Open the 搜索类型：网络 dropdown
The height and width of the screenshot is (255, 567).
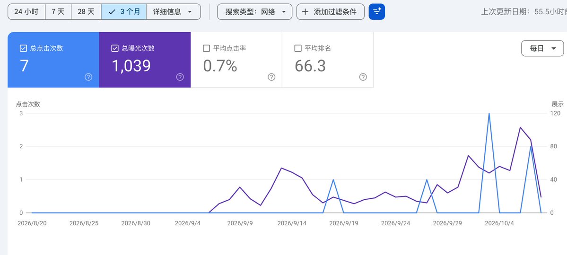254,11
